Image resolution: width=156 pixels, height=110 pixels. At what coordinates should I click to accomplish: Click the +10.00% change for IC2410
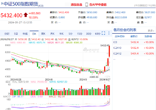pos(149,48)
